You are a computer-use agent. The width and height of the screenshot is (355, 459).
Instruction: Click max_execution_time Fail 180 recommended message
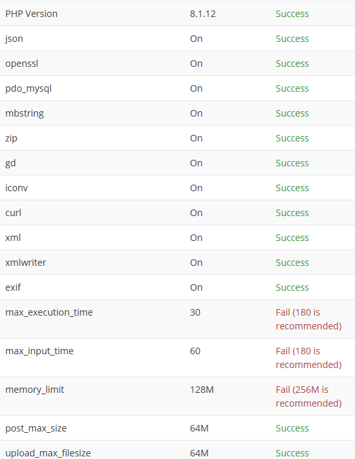click(x=308, y=319)
